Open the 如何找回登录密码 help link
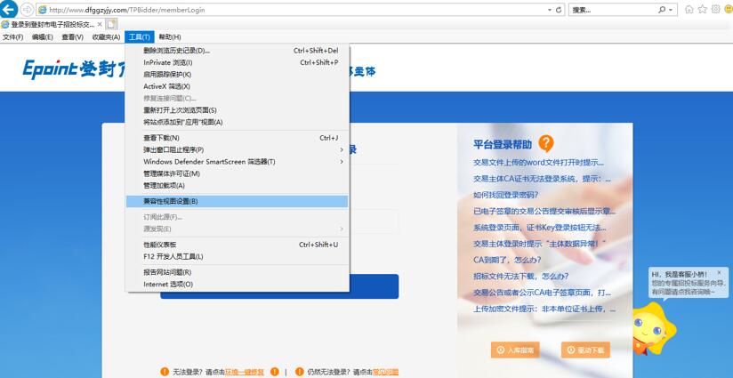Image resolution: width=733 pixels, height=378 pixels. point(505,195)
